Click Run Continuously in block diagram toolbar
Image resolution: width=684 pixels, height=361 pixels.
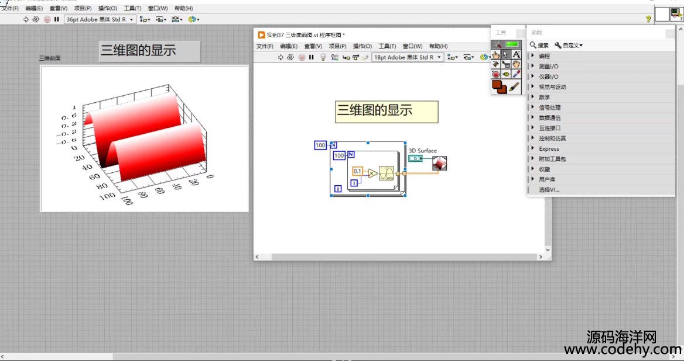coord(290,57)
